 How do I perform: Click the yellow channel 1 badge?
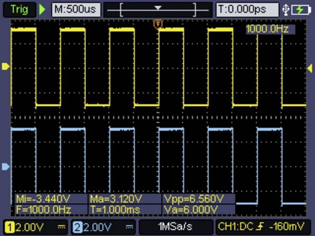[9, 227]
